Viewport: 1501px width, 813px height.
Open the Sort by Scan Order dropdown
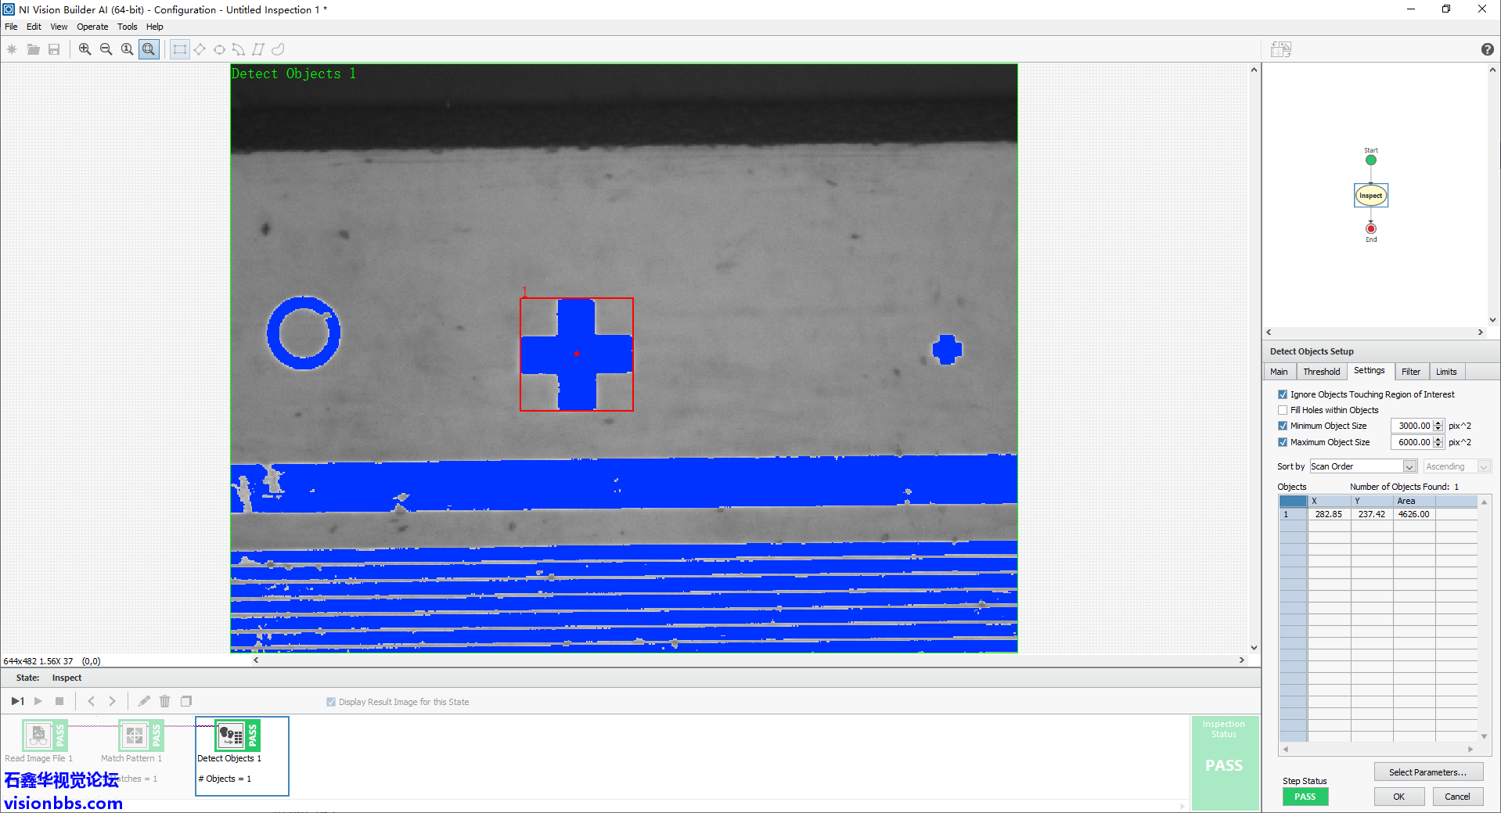(x=1409, y=466)
